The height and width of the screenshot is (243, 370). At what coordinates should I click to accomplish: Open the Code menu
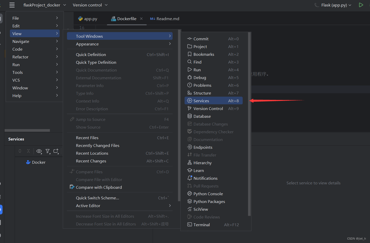[35, 49]
